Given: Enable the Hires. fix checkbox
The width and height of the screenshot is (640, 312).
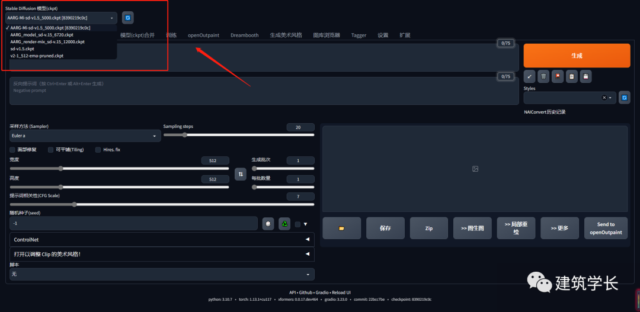Looking at the screenshot, I should 98,150.
